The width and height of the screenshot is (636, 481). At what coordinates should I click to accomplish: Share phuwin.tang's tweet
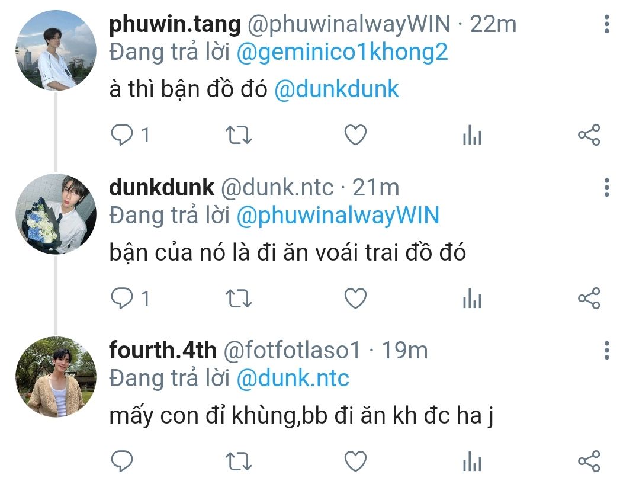pos(589,134)
